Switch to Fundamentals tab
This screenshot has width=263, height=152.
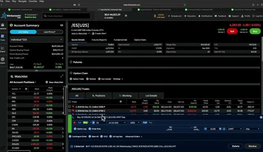coord(120,40)
